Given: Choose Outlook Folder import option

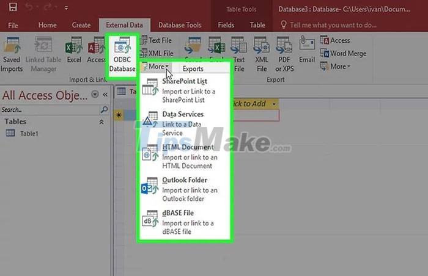Looking at the screenshot, I should tap(184, 189).
